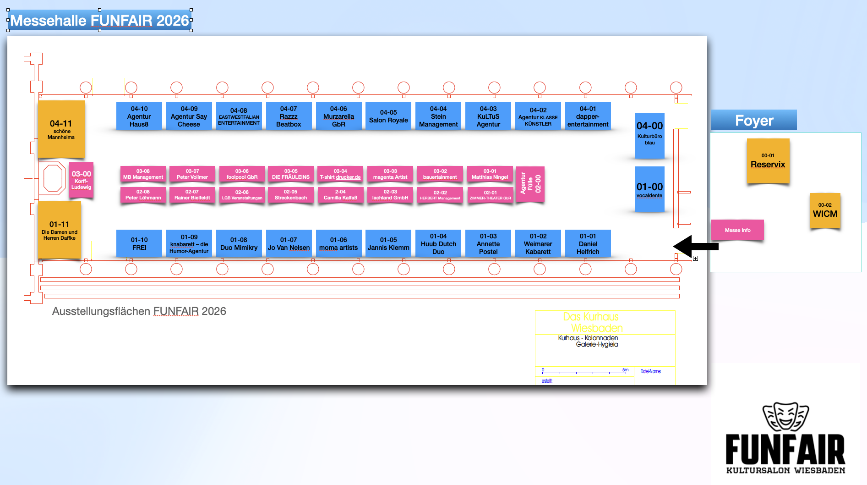The width and height of the screenshot is (867, 485).
Task: Select the WICM sticky note 00-02
Action: tap(824, 211)
